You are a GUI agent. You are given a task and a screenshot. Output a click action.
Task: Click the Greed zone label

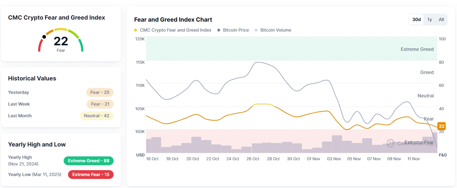tap(427, 72)
